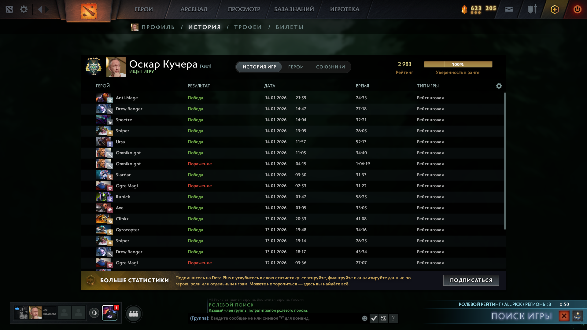Viewport: 587px width, 330px height.
Task: Go back with the left arrow
Action: (x=40, y=9)
